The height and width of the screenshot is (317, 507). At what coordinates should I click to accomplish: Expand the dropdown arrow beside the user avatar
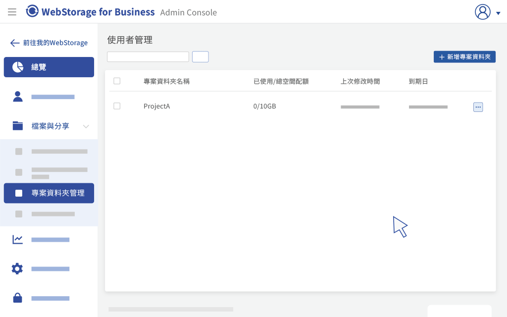click(498, 13)
